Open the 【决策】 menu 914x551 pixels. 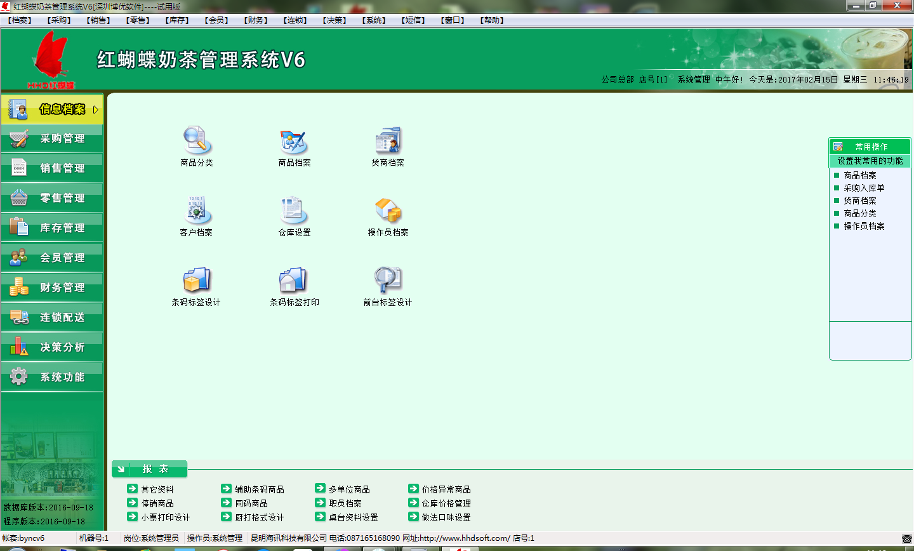[x=335, y=20]
